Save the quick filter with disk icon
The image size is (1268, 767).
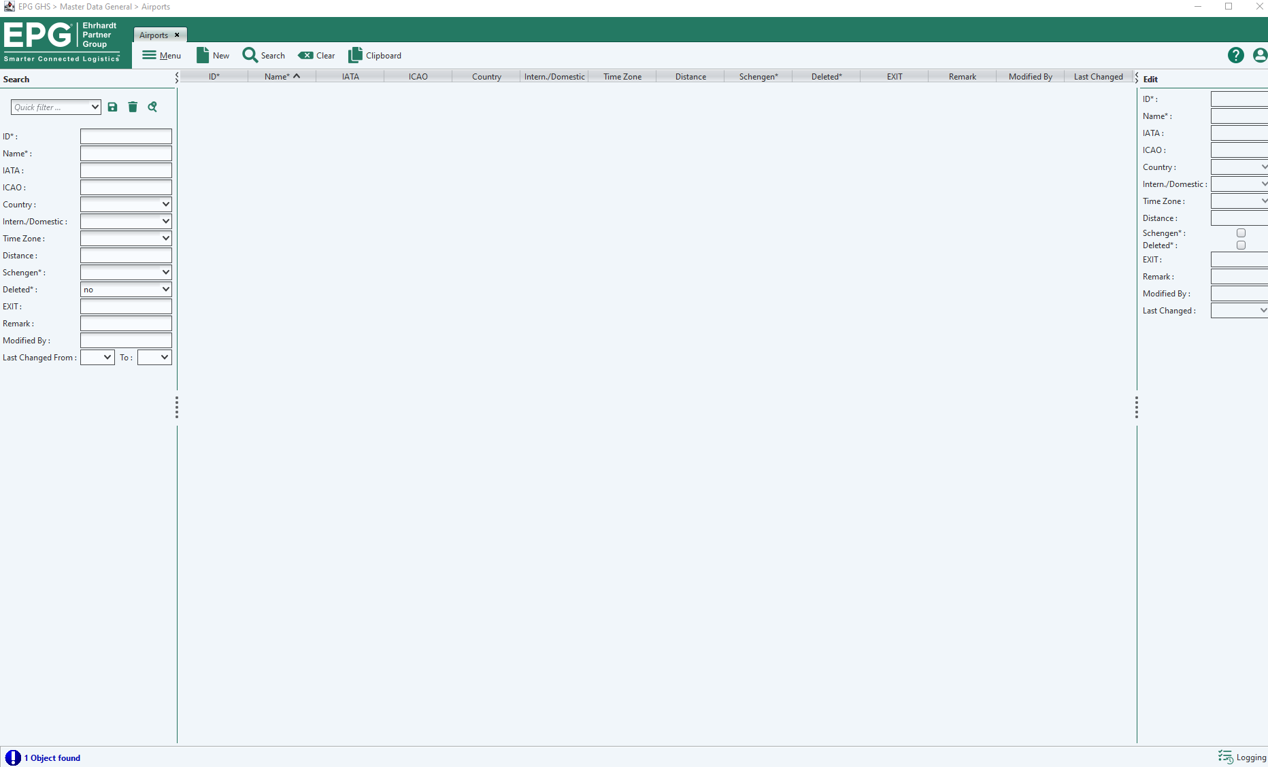pyautogui.click(x=113, y=107)
